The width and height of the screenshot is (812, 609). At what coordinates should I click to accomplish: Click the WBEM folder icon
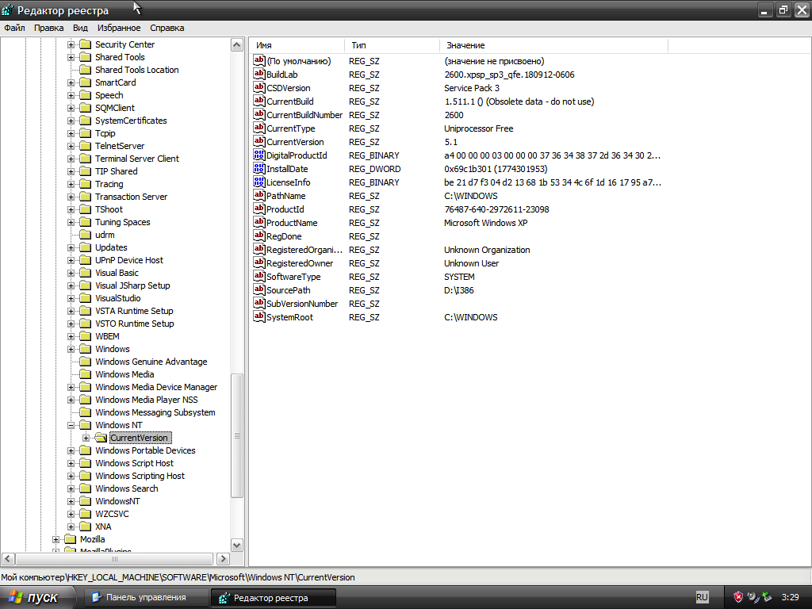(86, 336)
